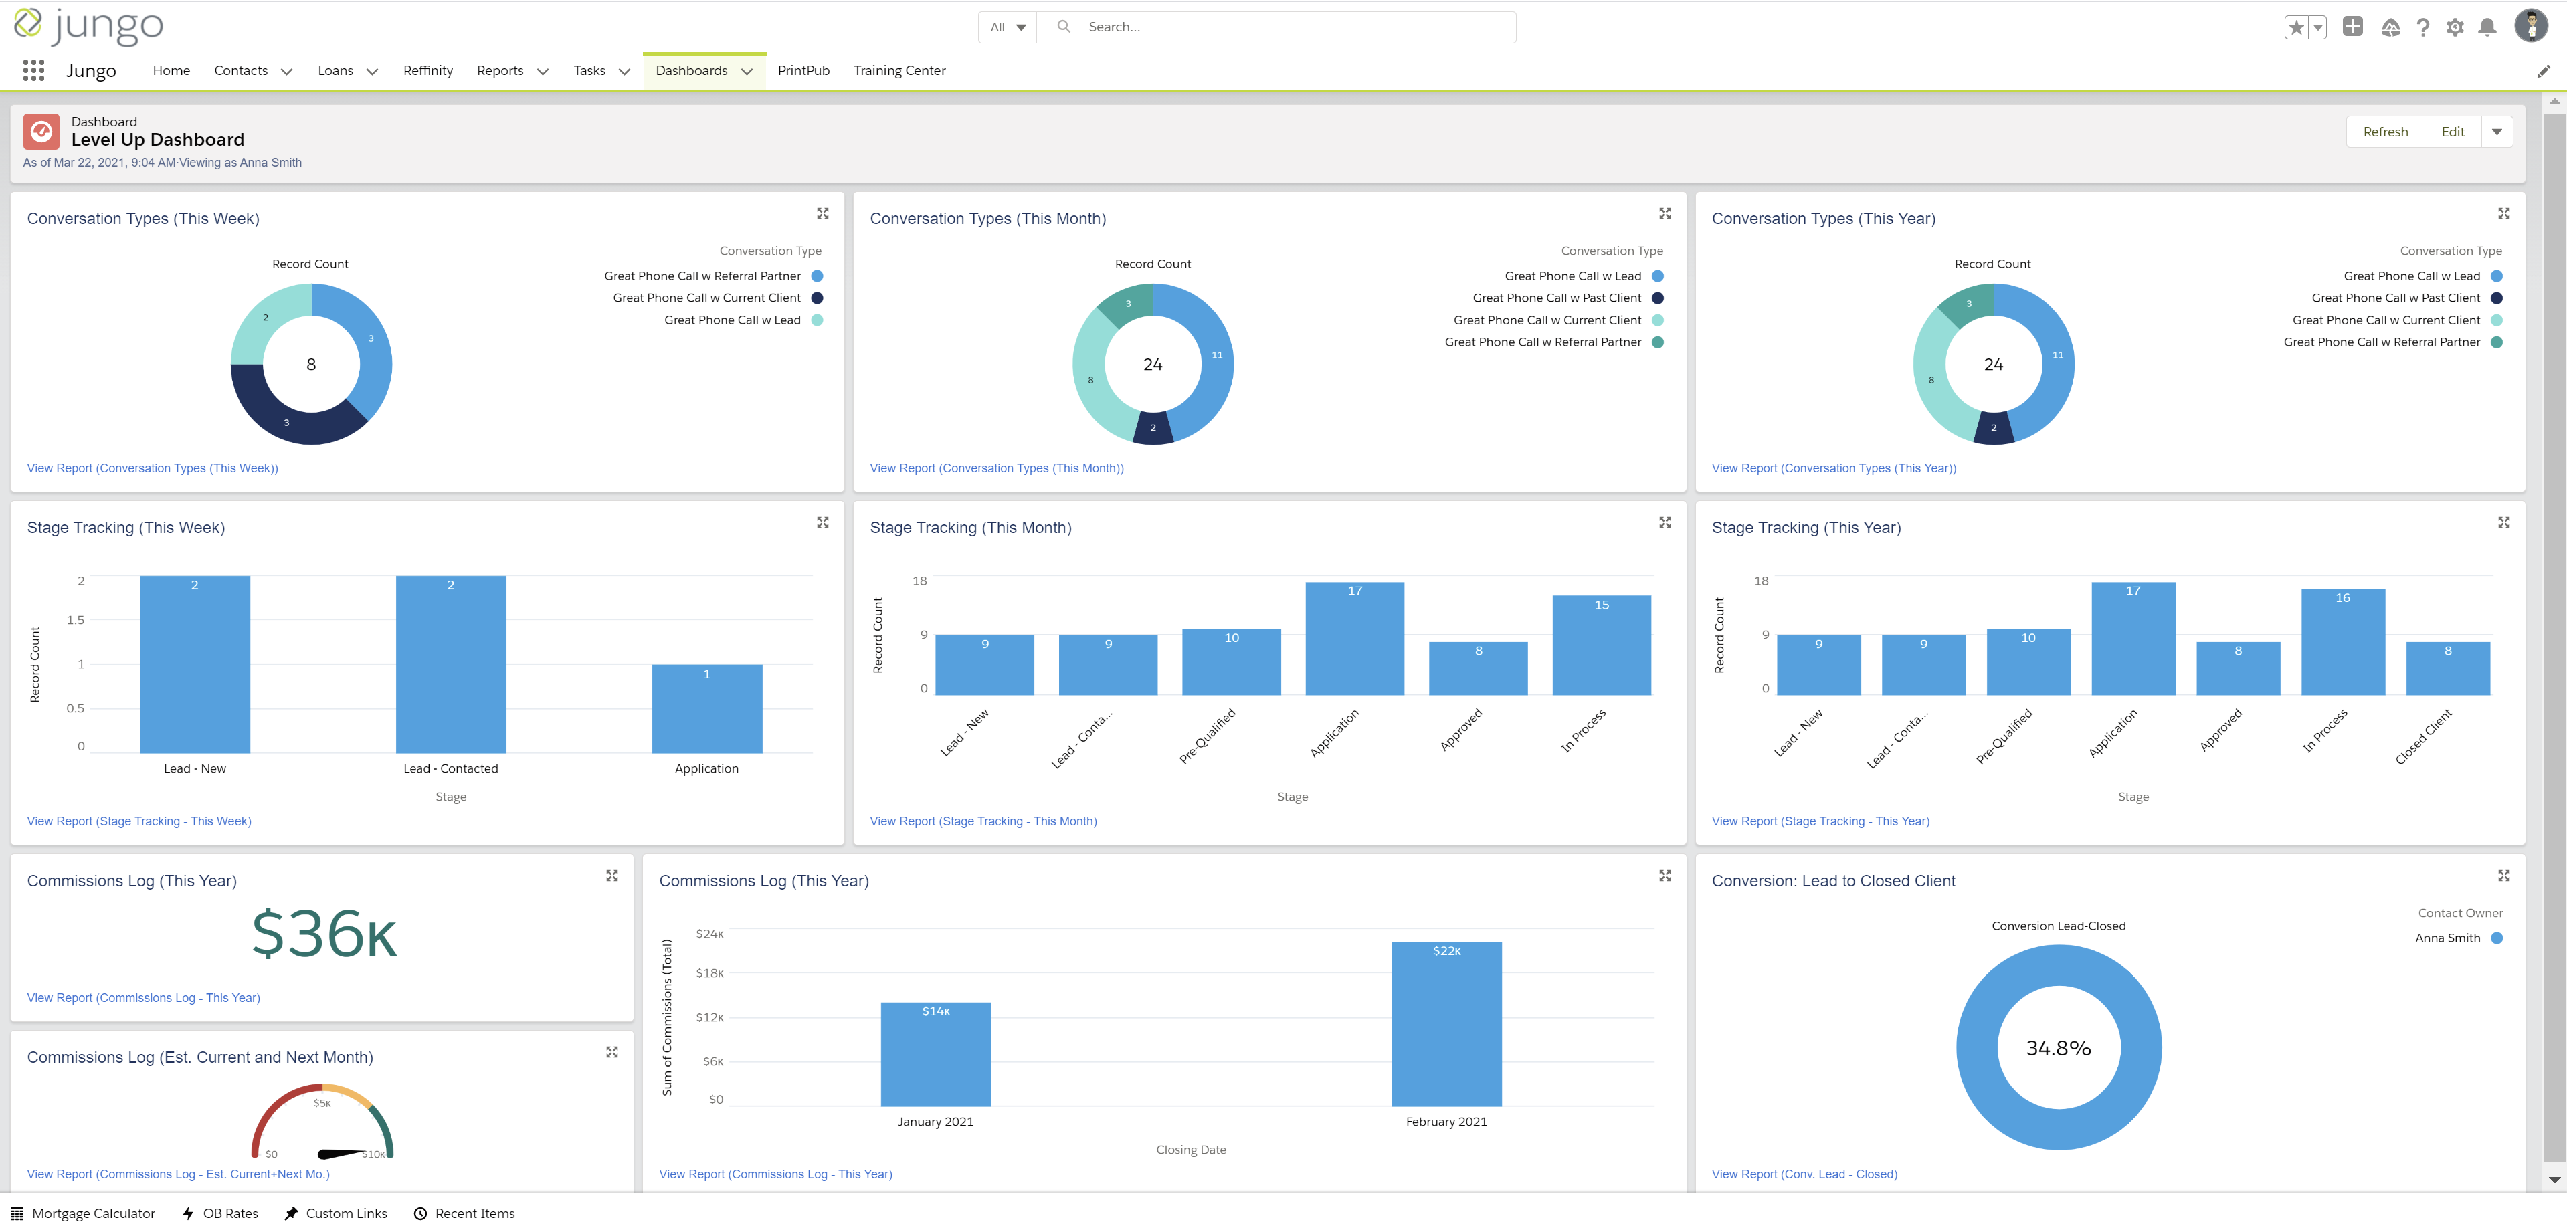This screenshot has height=1232, width=2567.
Task: Go to the PrintPub tab
Action: [x=803, y=71]
